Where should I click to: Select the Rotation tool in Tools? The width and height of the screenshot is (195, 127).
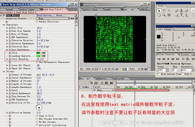point(164,11)
